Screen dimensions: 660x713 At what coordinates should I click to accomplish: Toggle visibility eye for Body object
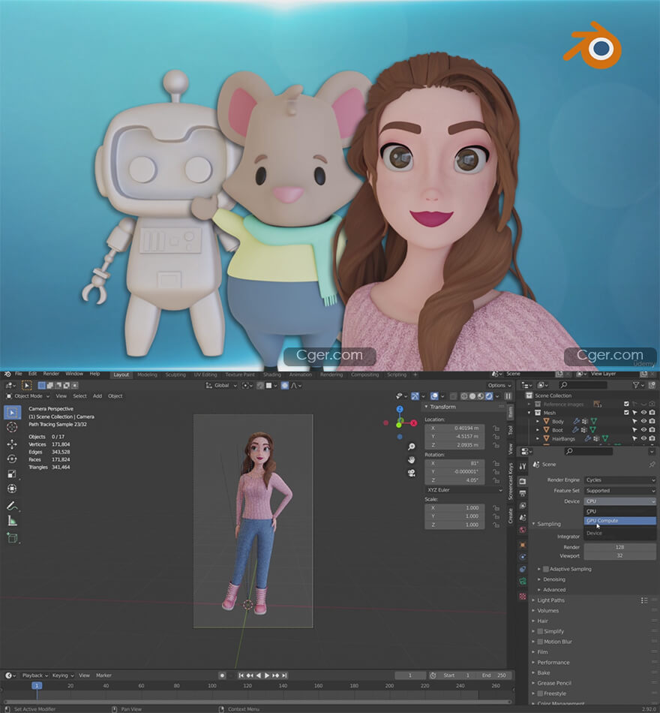click(x=643, y=421)
